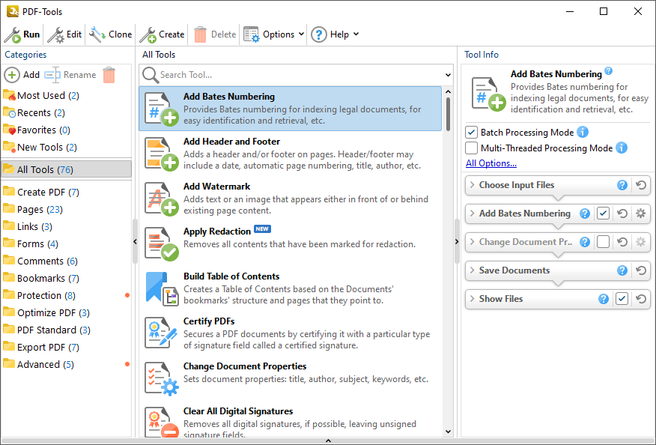Click the Create tool icon in toolbar

pos(148,34)
